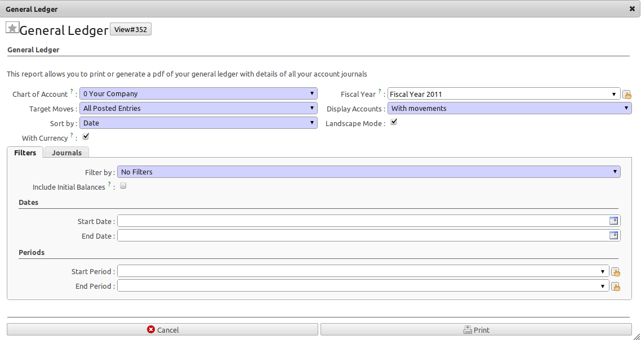Uncheck the With Currency checkbox

coord(86,136)
